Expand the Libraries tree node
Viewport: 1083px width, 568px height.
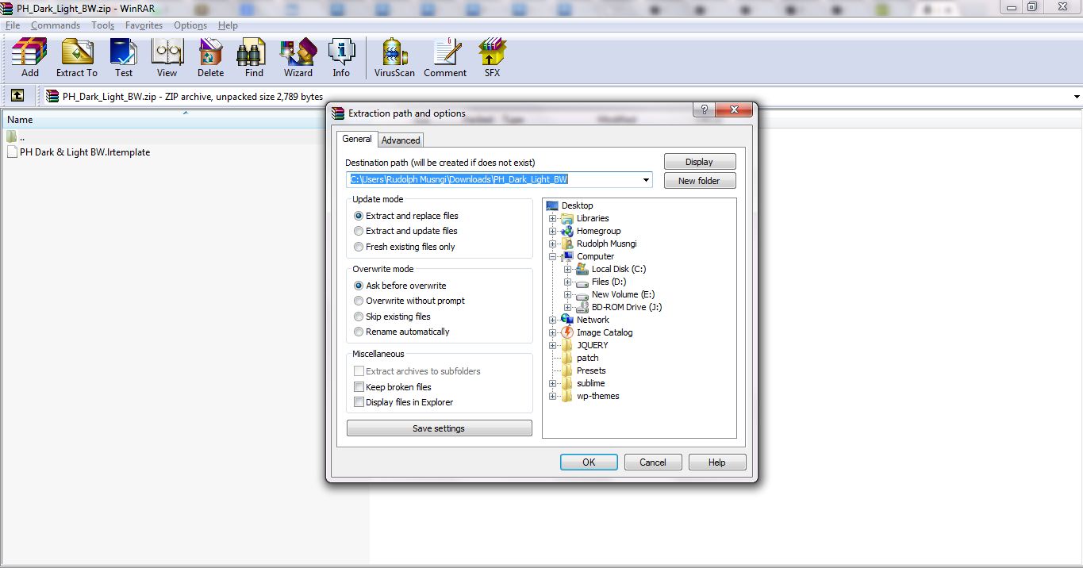553,218
